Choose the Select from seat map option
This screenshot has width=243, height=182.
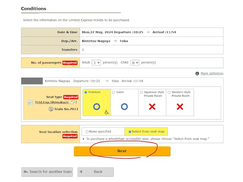pyautogui.click(x=130, y=132)
